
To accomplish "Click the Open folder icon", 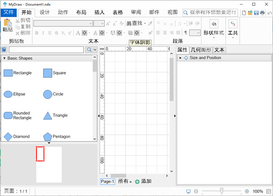I will 250,13.
